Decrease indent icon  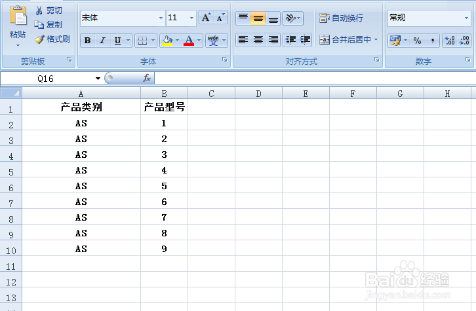pos(290,40)
